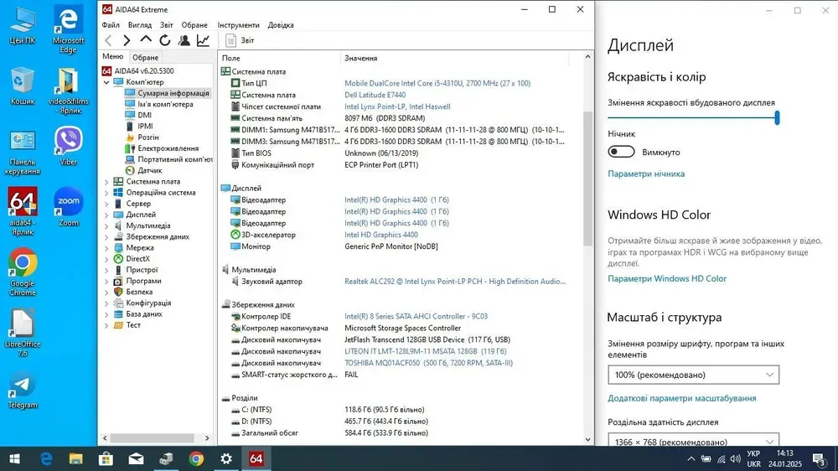Click the Параметри Windows HD Color link
The width and height of the screenshot is (838, 471).
pos(667,278)
